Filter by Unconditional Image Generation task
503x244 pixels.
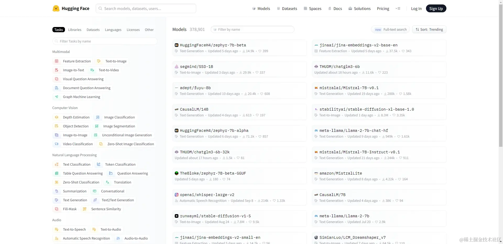point(123,135)
